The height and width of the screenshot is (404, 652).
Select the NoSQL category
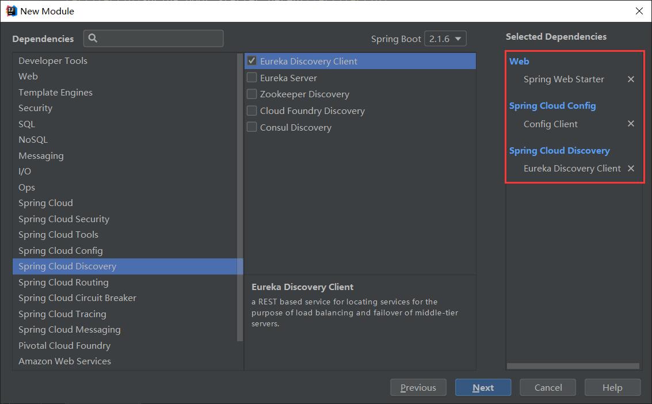coord(125,140)
